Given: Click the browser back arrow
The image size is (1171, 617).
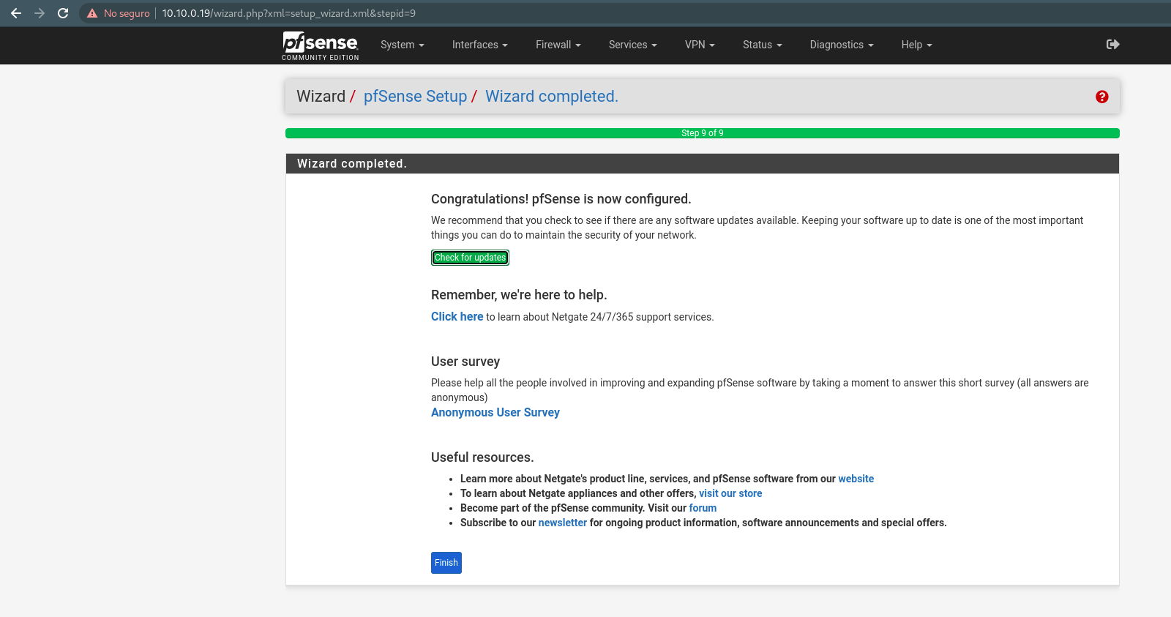Looking at the screenshot, I should click(x=16, y=13).
